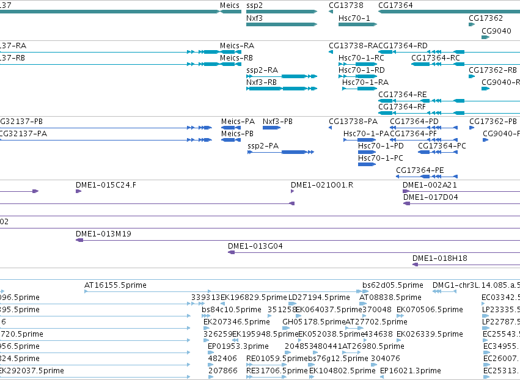Select the CG32137-PA protein label
Image resolution: width=520 pixels, height=380 pixels.
tap(23, 134)
